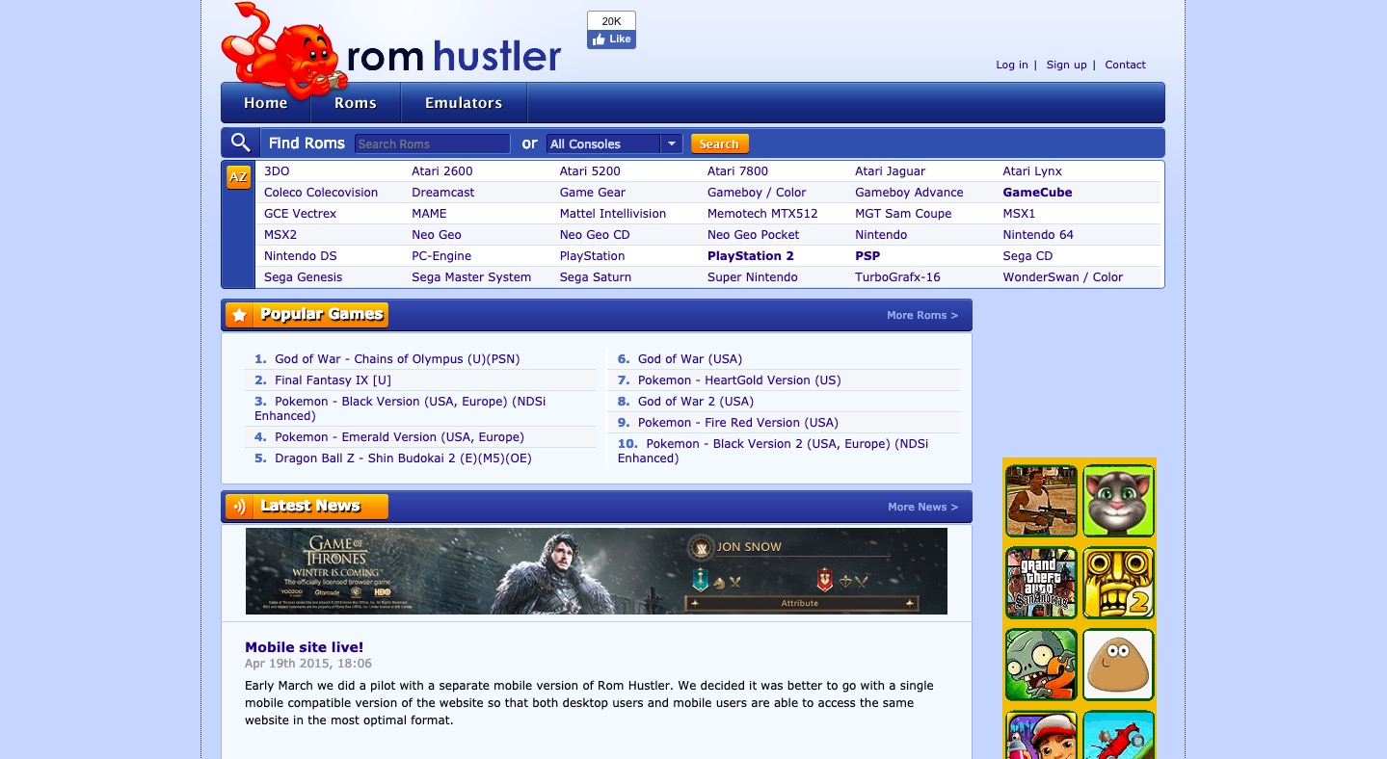Select the Sega Saturn console

(596, 277)
